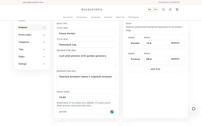Click the arrow next to Settings

pyautogui.click(x=44, y=64)
